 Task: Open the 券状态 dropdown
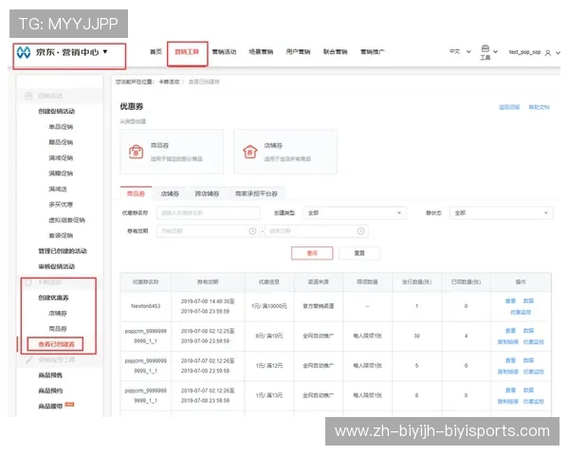tap(499, 213)
